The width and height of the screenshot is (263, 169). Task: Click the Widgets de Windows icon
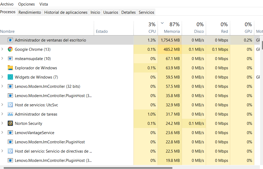(x=10, y=77)
